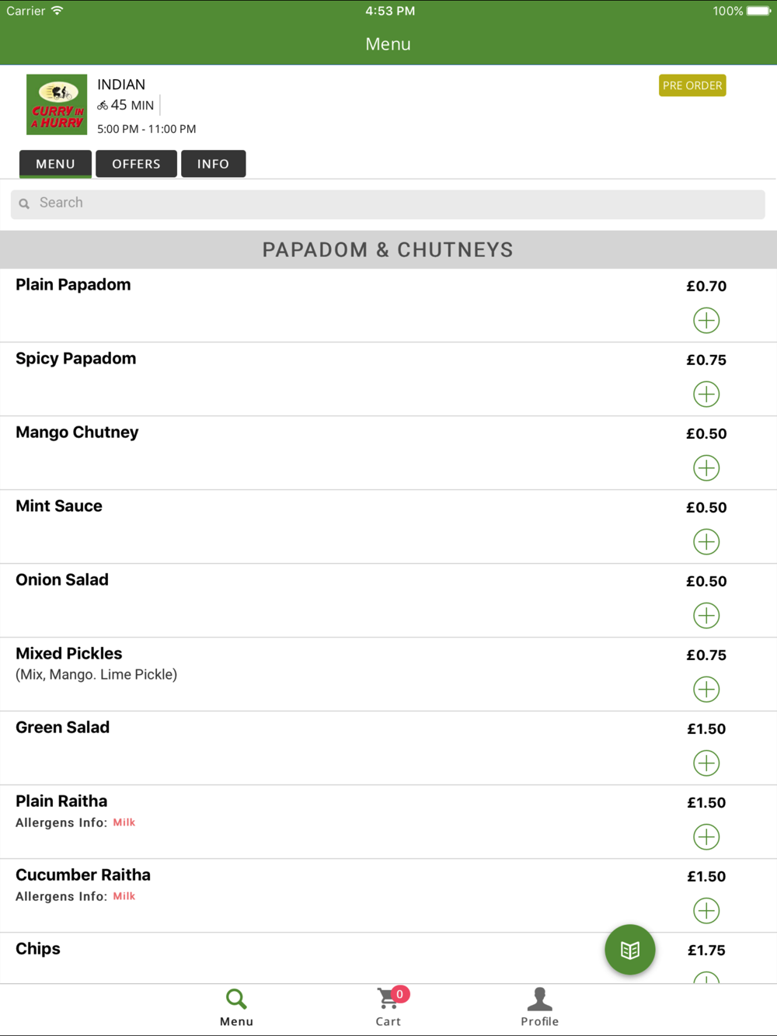Select the MENU tab button
Image resolution: width=777 pixels, height=1036 pixels.
[x=55, y=164]
